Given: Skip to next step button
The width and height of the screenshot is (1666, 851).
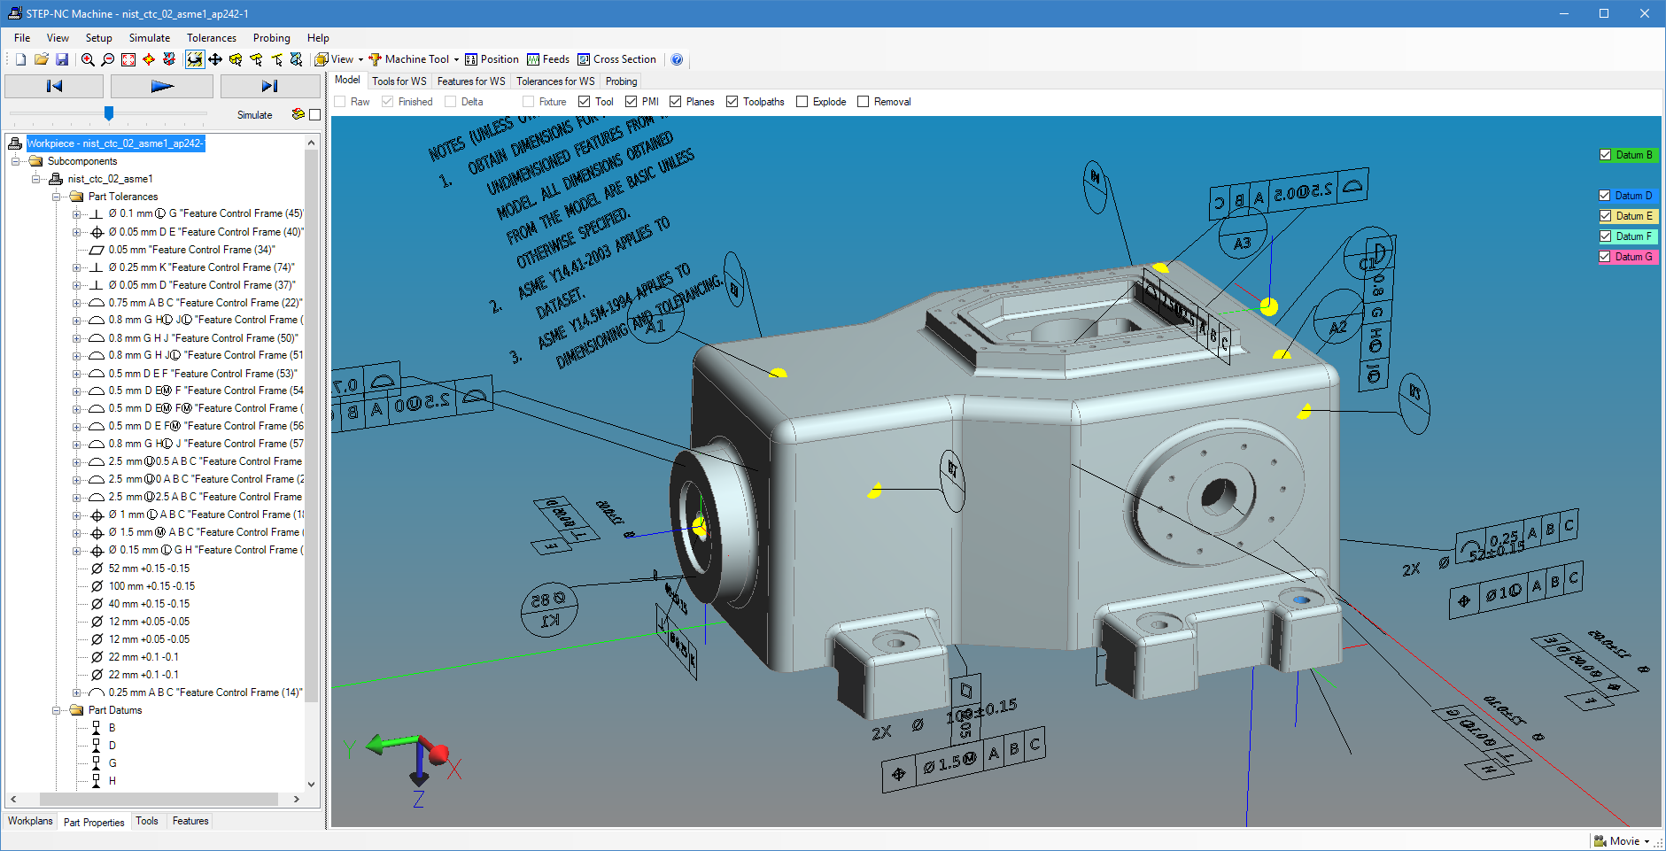Looking at the screenshot, I should (270, 86).
